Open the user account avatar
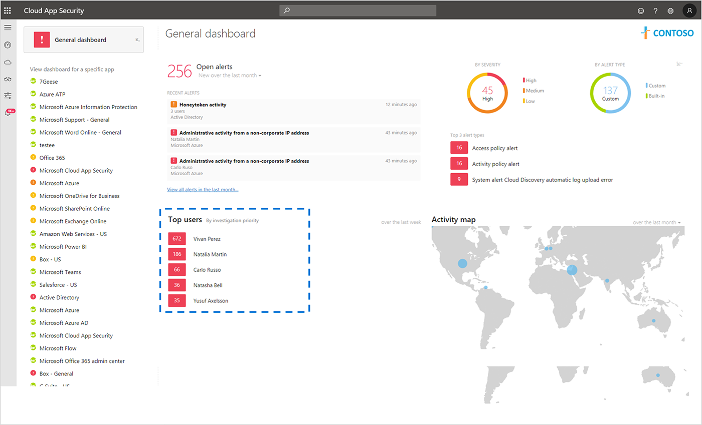The width and height of the screenshot is (702, 425). click(x=689, y=10)
